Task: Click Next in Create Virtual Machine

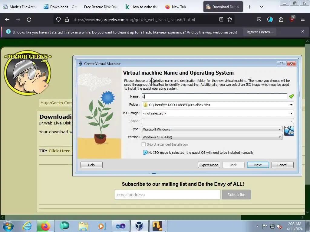Action: [x=258, y=165]
